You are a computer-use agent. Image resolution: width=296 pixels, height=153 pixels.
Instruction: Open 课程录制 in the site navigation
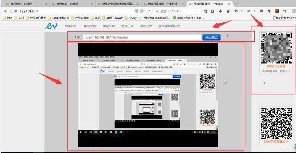click(109, 26)
